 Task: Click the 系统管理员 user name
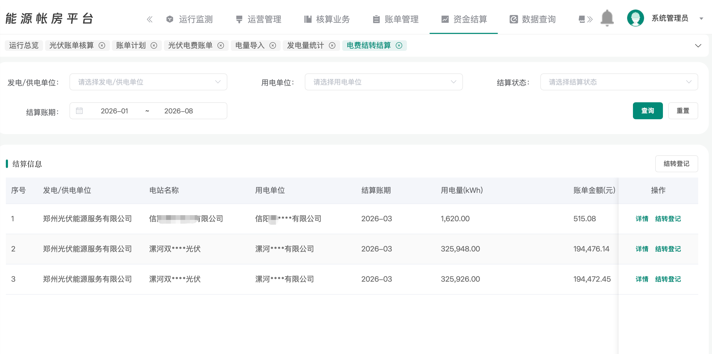click(x=670, y=18)
